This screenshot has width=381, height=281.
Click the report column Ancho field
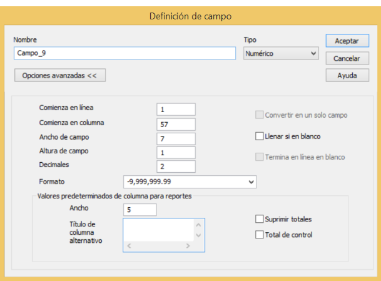(x=140, y=209)
